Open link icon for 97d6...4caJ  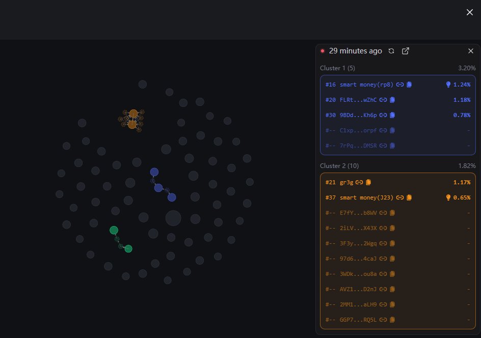pos(383,259)
